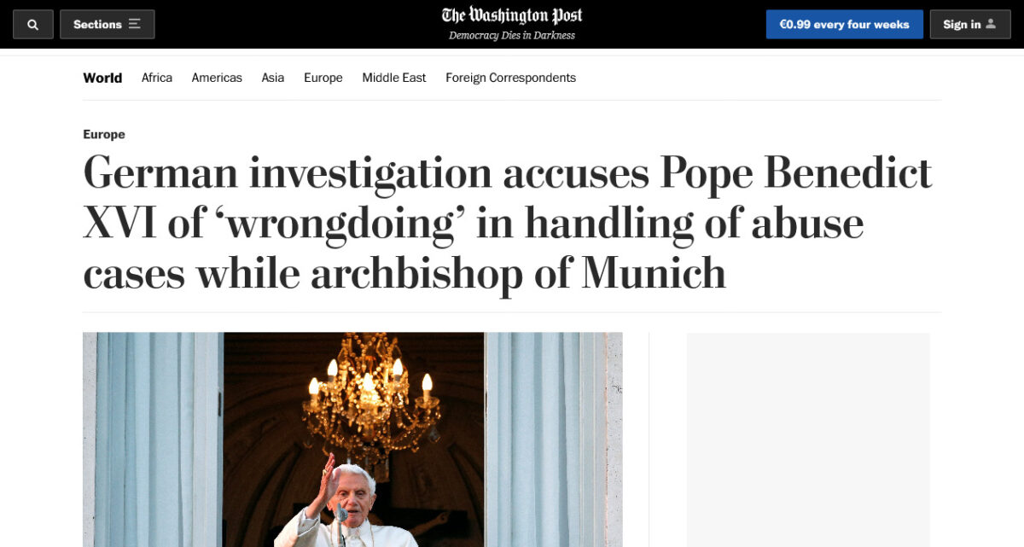Open Foreign Correspondents page
This screenshot has width=1024, height=547.
(x=510, y=78)
